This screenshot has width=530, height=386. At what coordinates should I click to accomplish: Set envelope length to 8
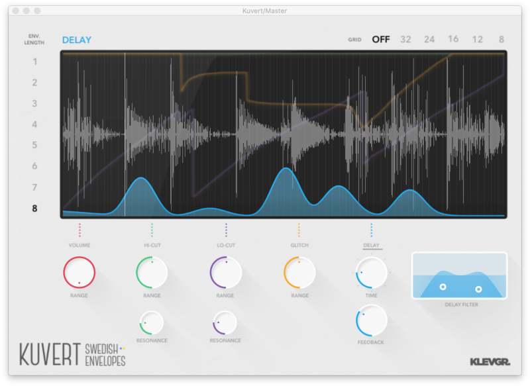pyautogui.click(x=34, y=209)
